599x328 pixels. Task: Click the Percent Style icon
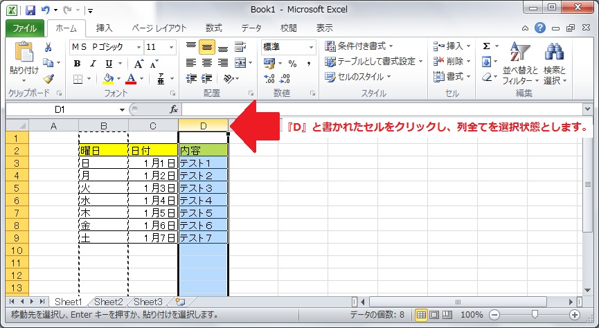(x=293, y=64)
